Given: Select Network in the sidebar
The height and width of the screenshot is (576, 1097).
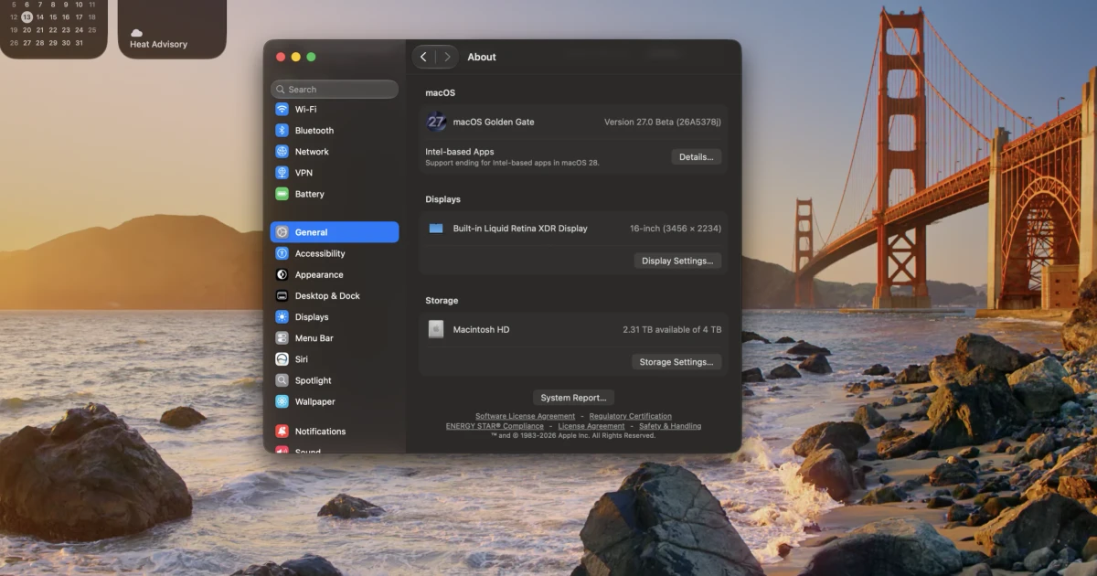Looking at the screenshot, I should 335,151.
